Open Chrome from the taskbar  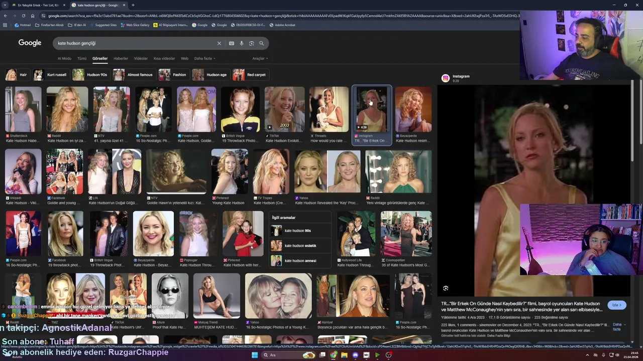[333, 355]
